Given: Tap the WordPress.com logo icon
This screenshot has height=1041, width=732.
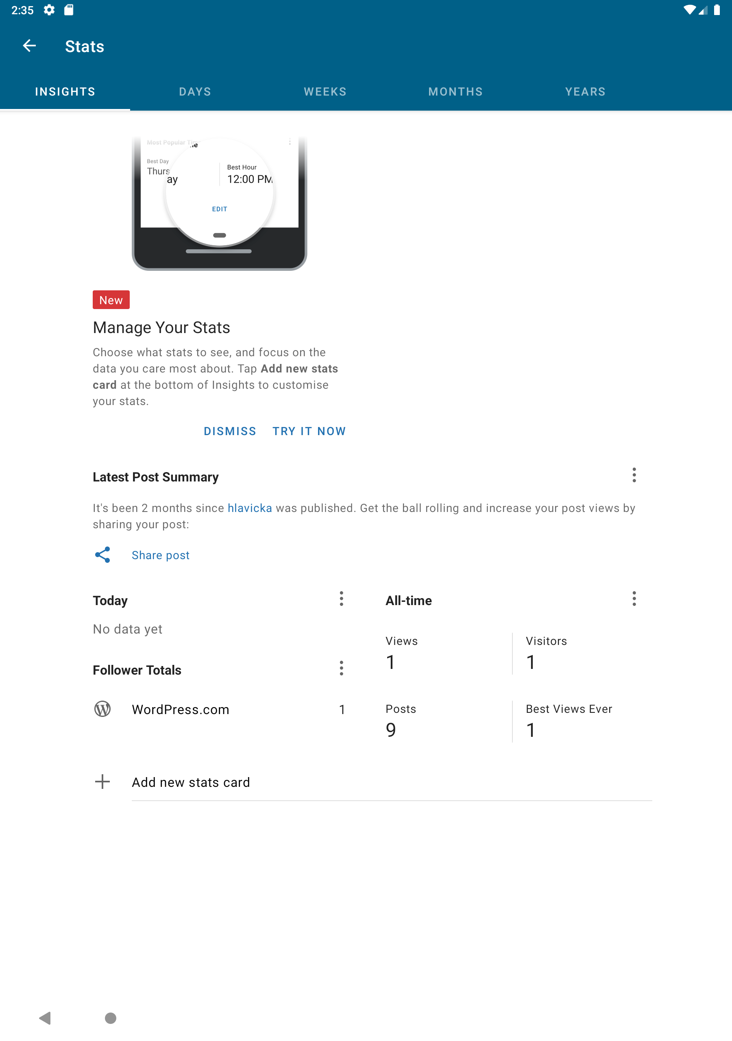Looking at the screenshot, I should (x=102, y=709).
